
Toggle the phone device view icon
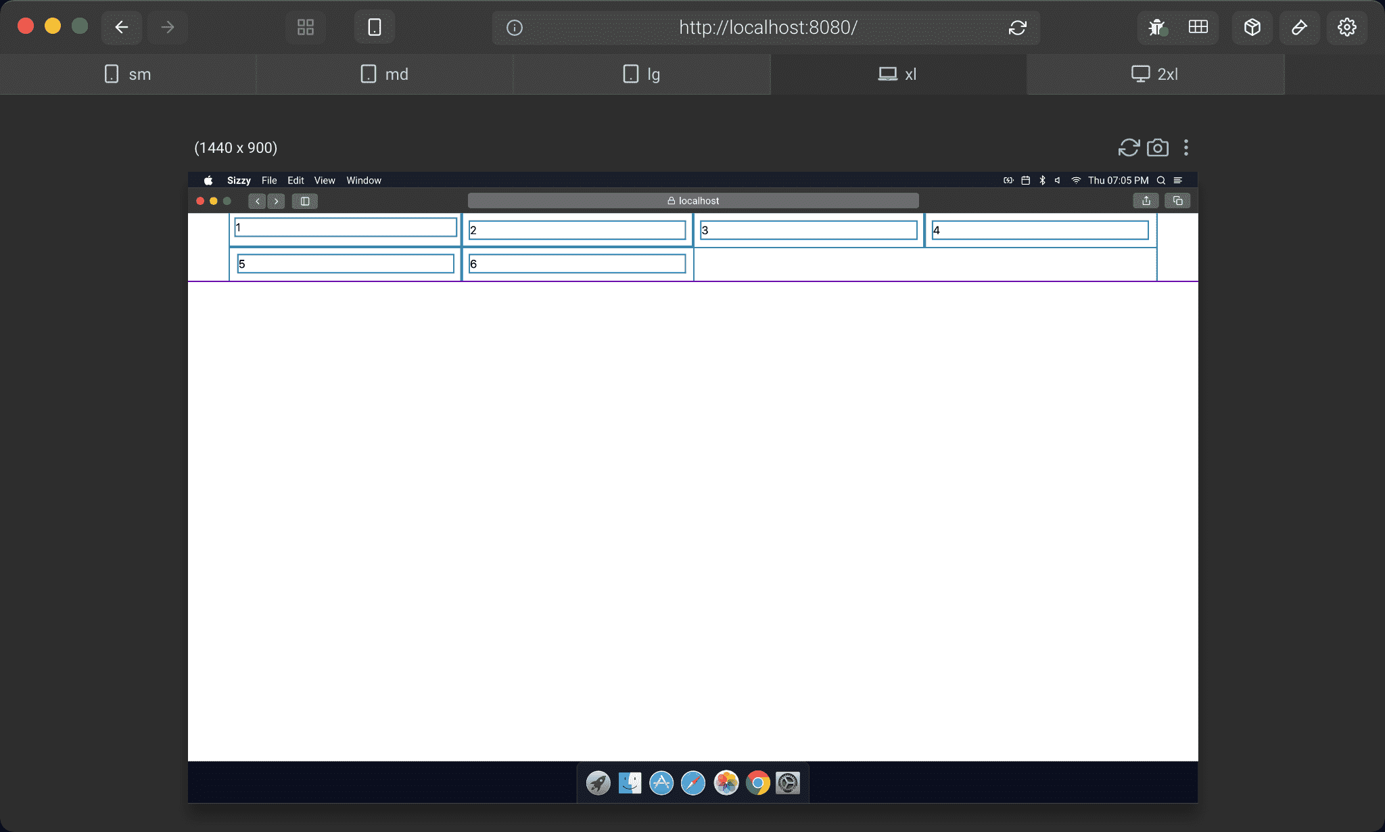(x=375, y=27)
